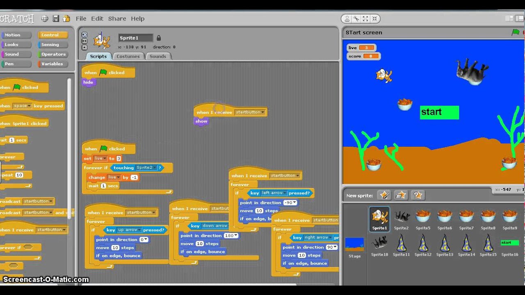525x295 pixels.
Task: Select Sprite15 wizard hat sprite
Action: click(x=488, y=246)
